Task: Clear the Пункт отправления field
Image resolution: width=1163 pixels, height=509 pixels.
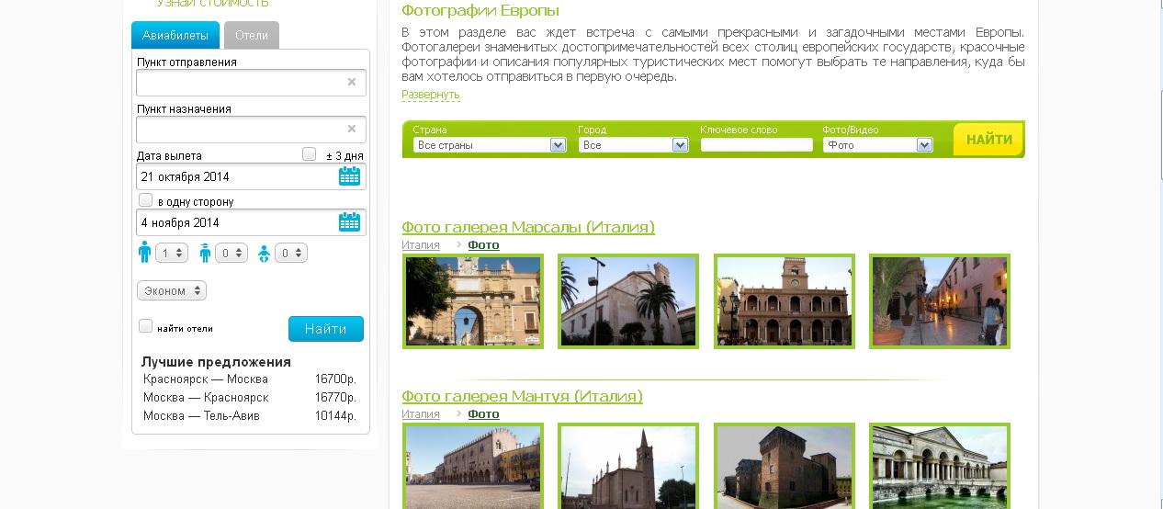Action: coord(351,82)
